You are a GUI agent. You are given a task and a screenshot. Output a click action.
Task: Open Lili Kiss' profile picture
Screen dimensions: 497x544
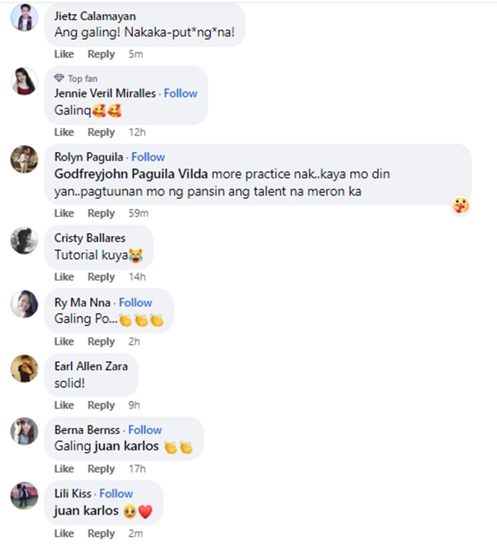click(x=25, y=496)
